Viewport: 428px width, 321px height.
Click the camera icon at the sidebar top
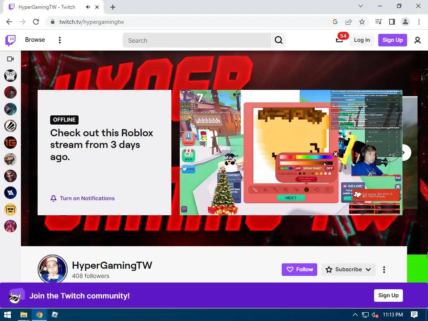click(10, 59)
